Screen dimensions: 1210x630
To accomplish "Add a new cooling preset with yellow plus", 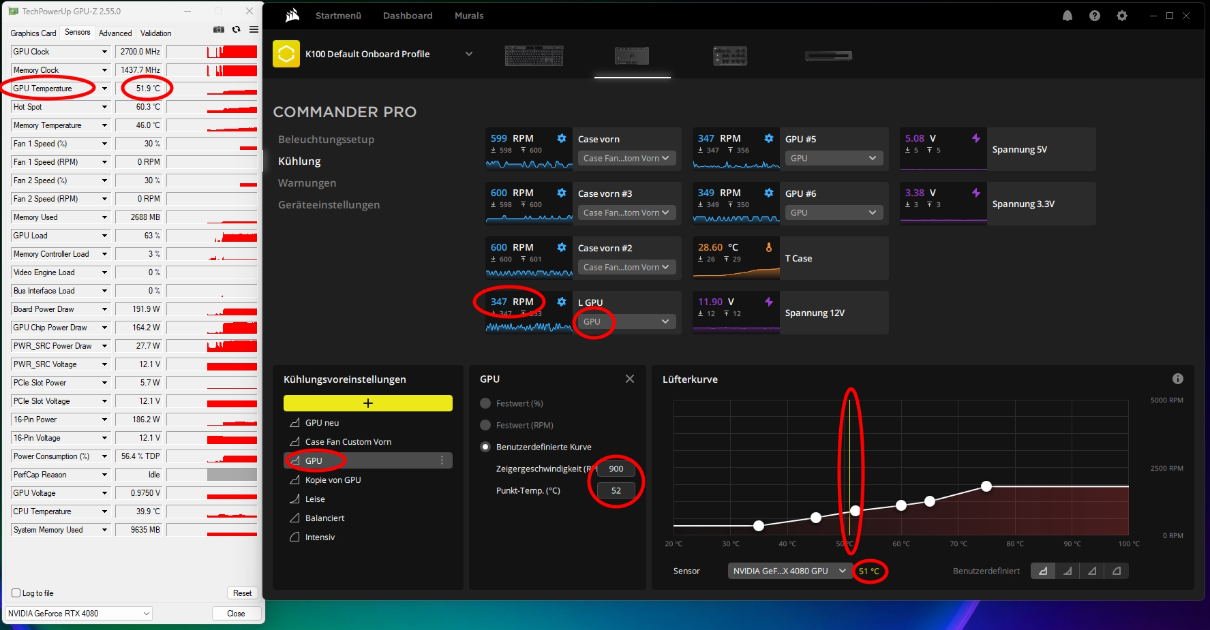I will (x=368, y=403).
